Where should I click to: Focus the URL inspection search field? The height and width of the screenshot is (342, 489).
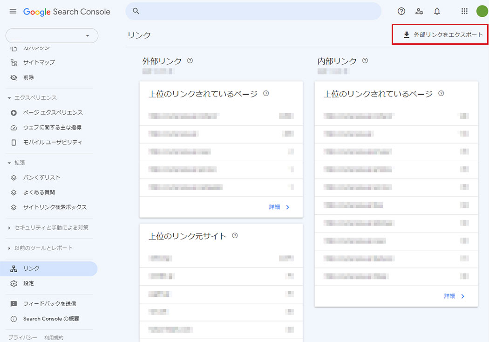click(253, 12)
